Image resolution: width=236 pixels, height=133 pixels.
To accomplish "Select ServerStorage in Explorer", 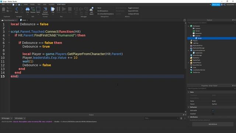I will pos(197,55).
